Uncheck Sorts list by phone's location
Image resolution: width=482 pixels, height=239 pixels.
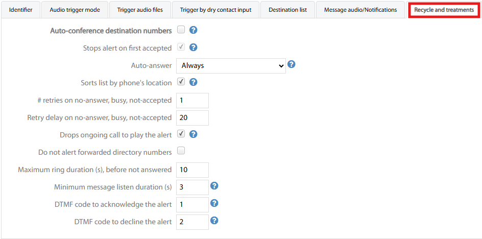coord(181,82)
